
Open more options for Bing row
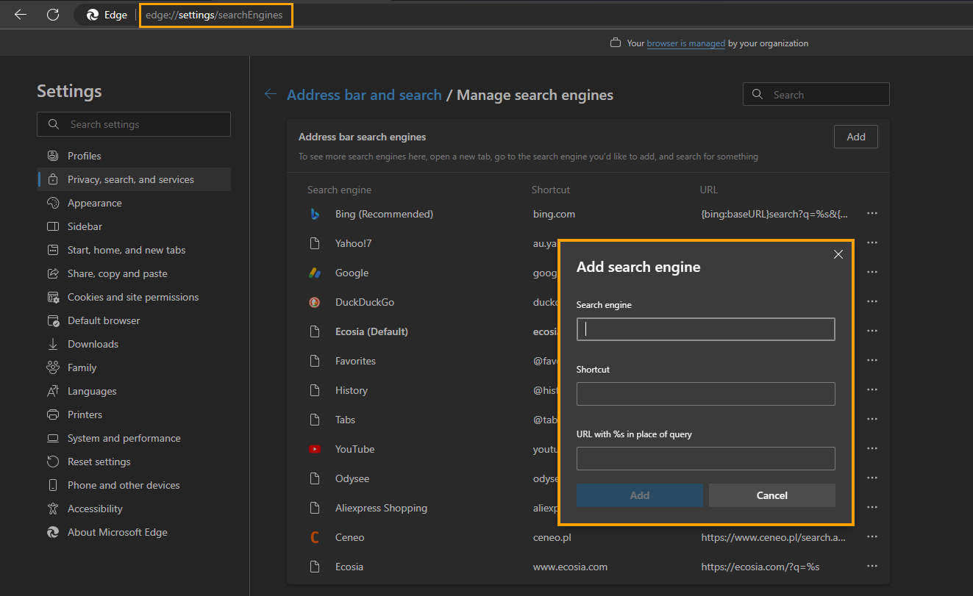872,214
